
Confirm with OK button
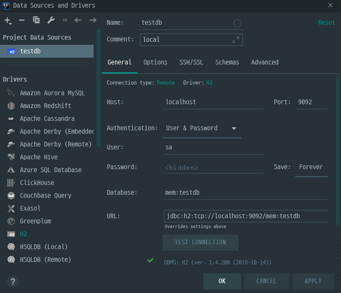click(222, 281)
